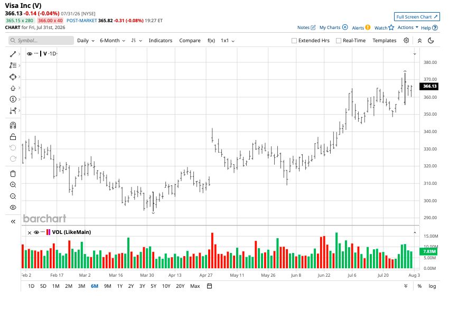Open Notes link

point(306,27)
